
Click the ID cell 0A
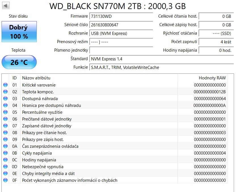click(14, 146)
